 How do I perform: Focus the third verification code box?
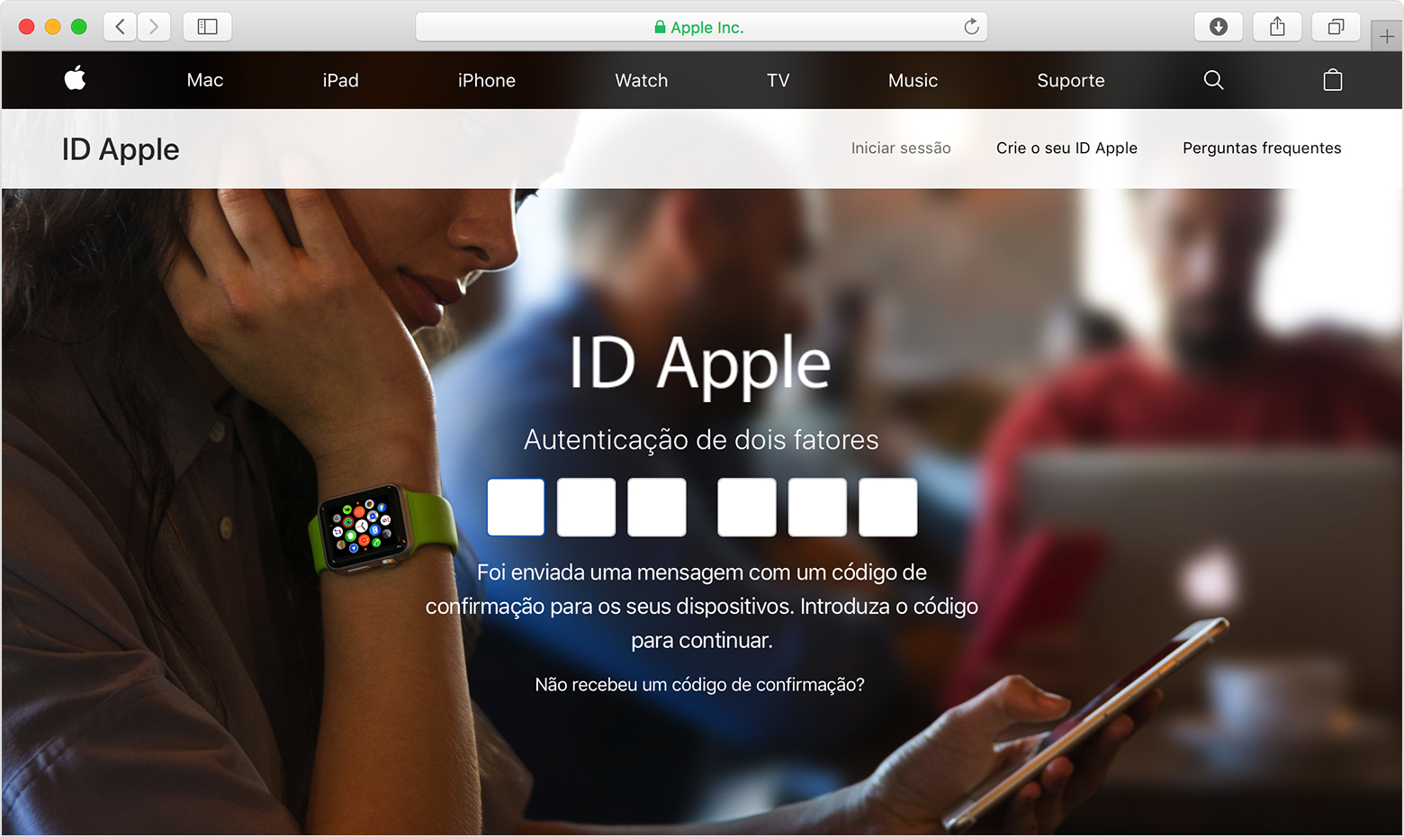(x=657, y=508)
